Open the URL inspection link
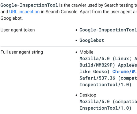The image size is (137, 114). 24,12
